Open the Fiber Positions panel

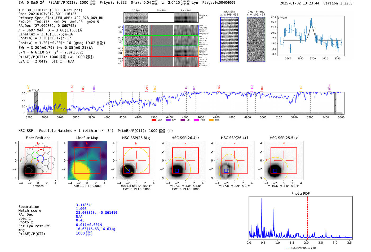coord(38,161)
